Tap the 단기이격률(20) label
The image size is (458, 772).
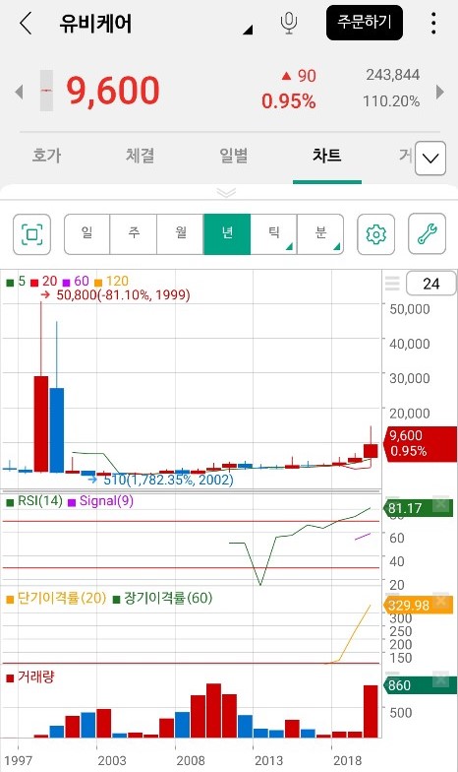[57, 599]
